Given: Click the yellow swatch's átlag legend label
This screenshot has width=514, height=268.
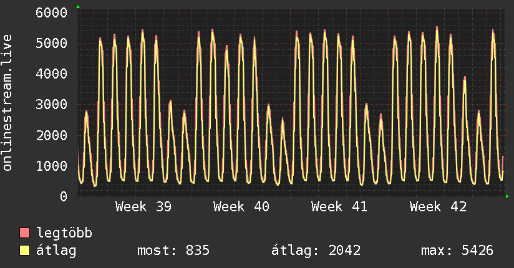Looking at the screenshot, I should pyautogui.click(x=56, y=251).
